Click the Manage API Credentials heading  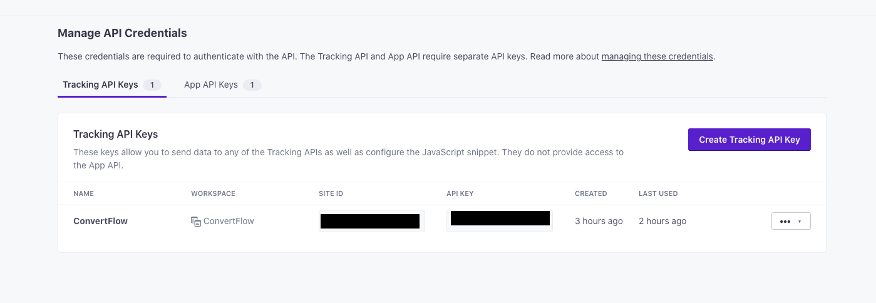tap(122, 33)
